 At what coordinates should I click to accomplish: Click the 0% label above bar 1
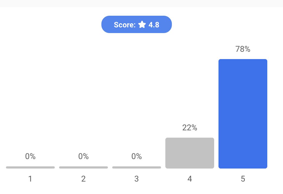tap(30, 156)
